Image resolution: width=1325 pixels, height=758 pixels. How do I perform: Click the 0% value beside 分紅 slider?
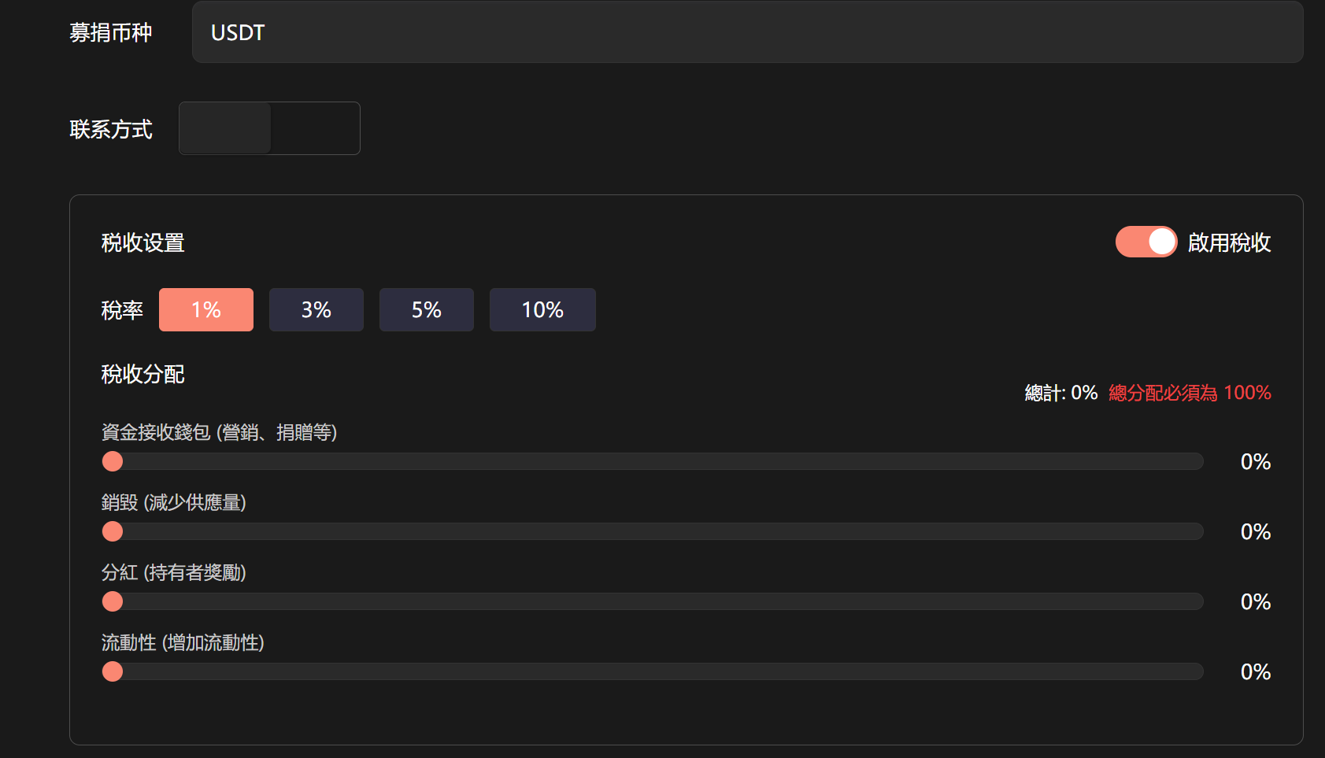[1255, 602]
